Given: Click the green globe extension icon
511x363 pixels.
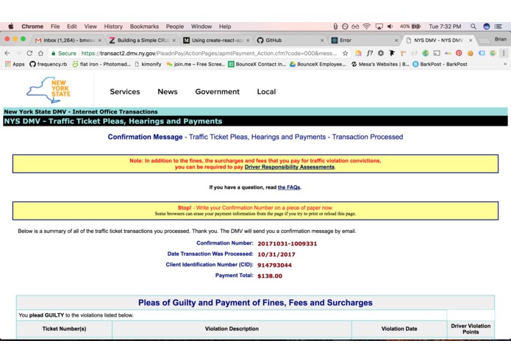Looking at the screenshot, I should pos(425,53).
